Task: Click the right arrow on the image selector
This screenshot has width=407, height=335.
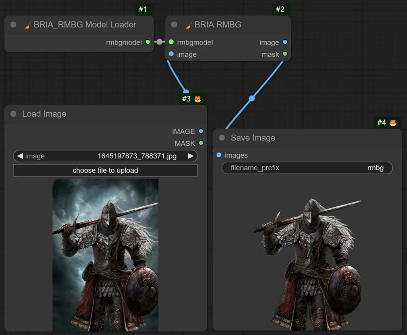Action: (191, 156)
